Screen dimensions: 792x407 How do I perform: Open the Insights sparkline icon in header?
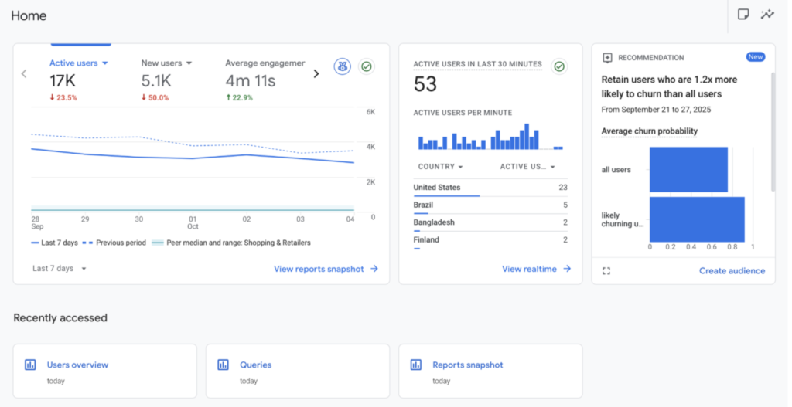pyautogui.click(x=767, y=15)
